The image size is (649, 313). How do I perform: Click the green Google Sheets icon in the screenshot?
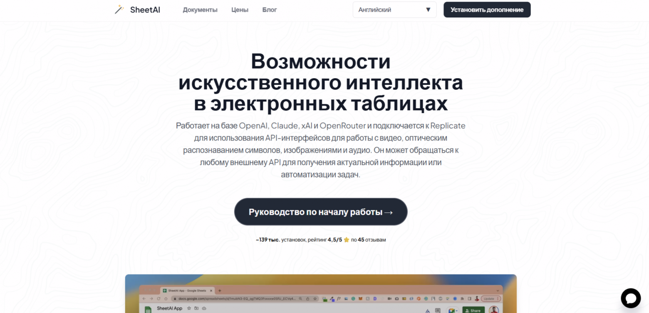click(x=149, y=309)
